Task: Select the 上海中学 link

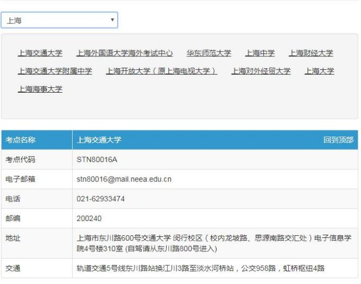Action: [260, 53]
